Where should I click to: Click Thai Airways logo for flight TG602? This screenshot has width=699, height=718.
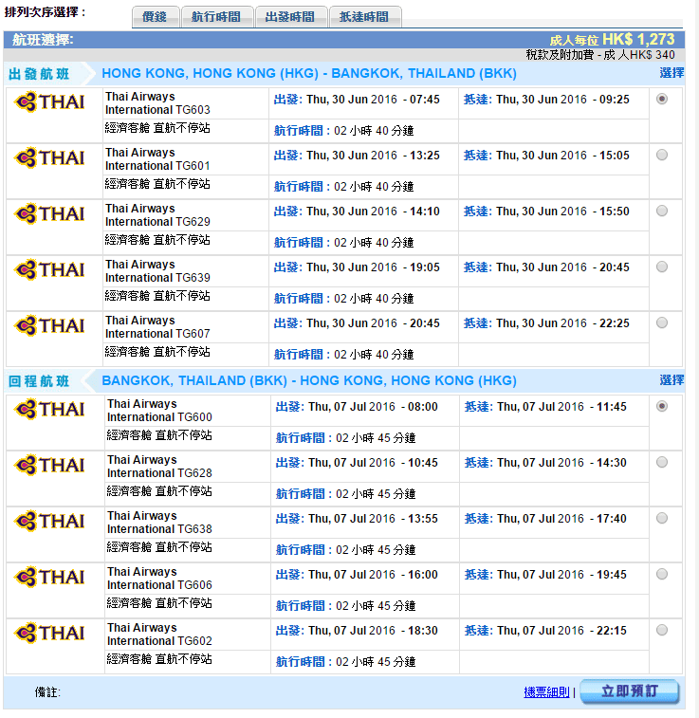tap(50, 634)
